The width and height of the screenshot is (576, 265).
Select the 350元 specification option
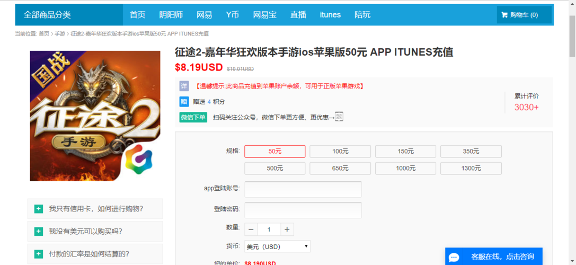tap(471, 152)
